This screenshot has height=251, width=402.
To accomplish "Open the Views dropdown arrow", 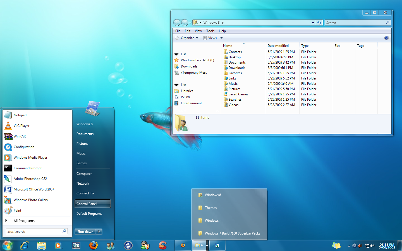I will [221, 38].
